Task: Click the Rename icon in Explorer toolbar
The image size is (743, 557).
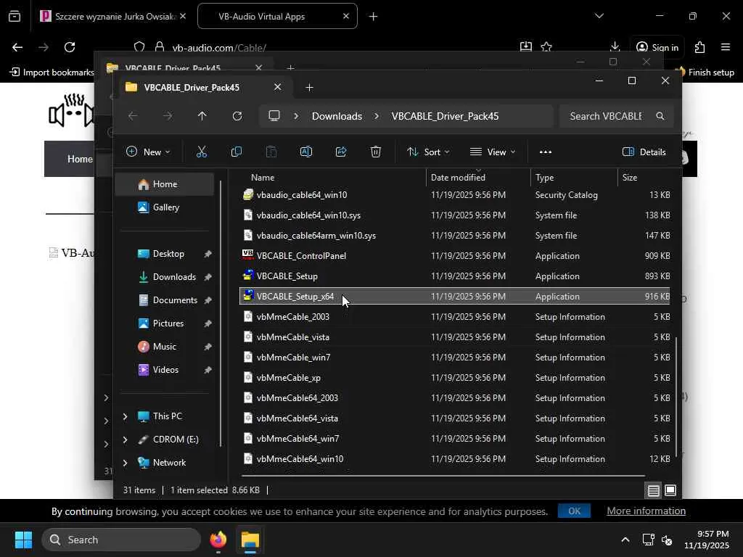Action: tap(306, 152)
